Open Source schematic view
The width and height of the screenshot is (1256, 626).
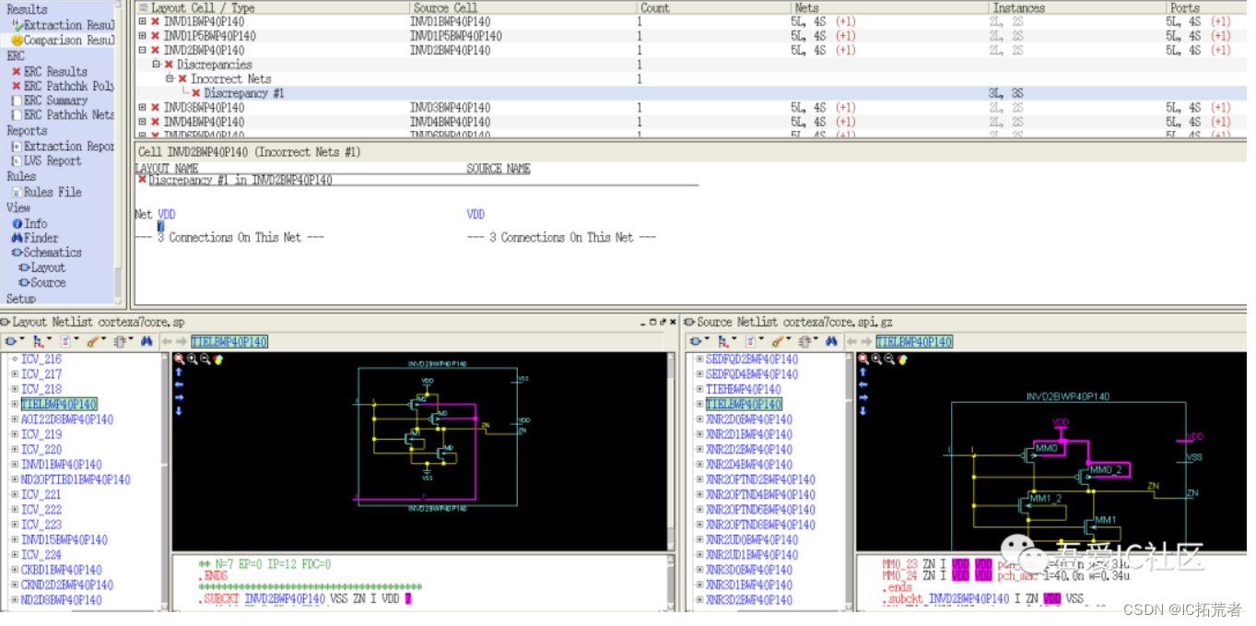[x=42, y=282]
